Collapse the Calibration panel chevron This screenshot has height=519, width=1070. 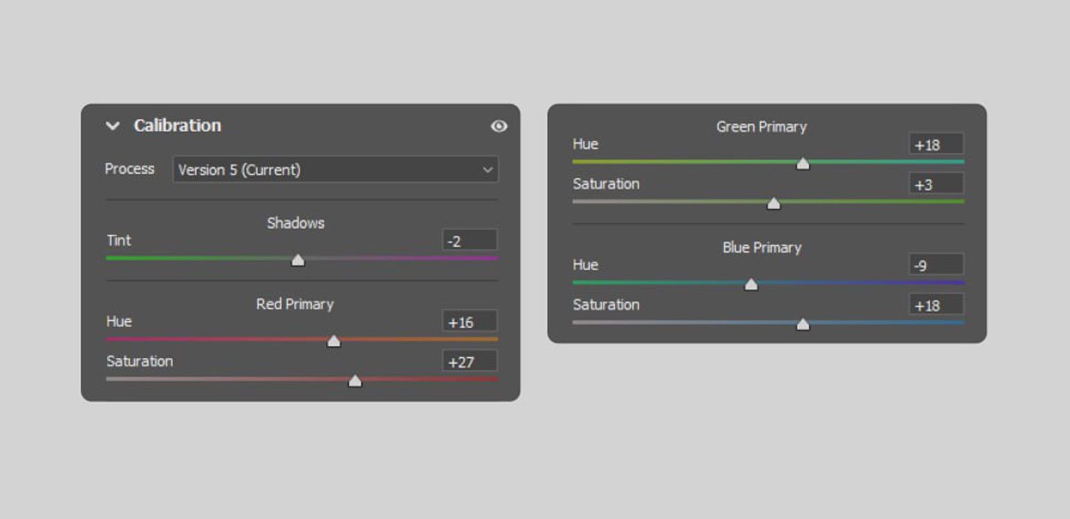pos(113,126)
